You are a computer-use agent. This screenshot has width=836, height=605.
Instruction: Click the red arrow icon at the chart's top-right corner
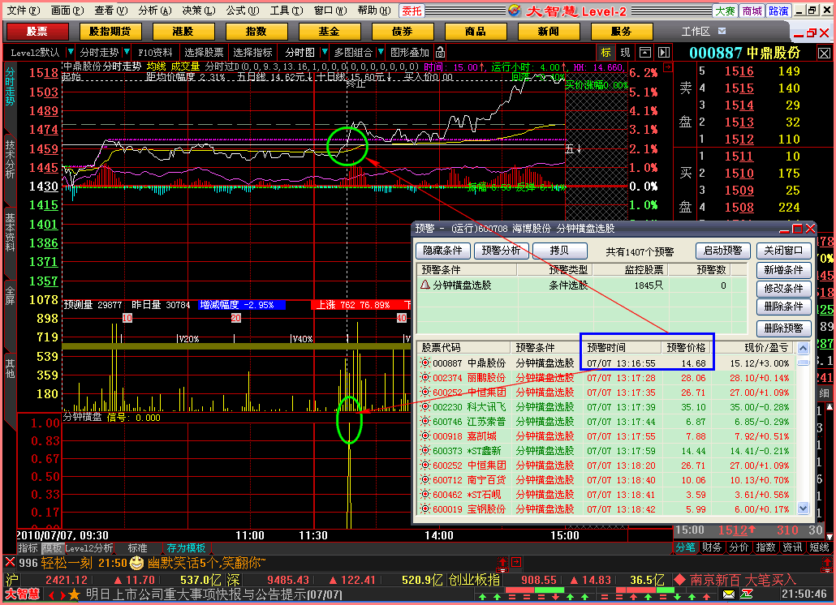click(667, 67)
